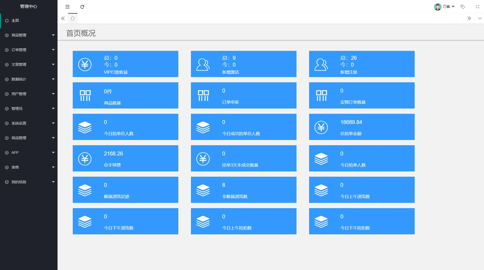Click the 首页概况 page heading
The height and width of the screenshot is (270, 484).
click(81, 33)
